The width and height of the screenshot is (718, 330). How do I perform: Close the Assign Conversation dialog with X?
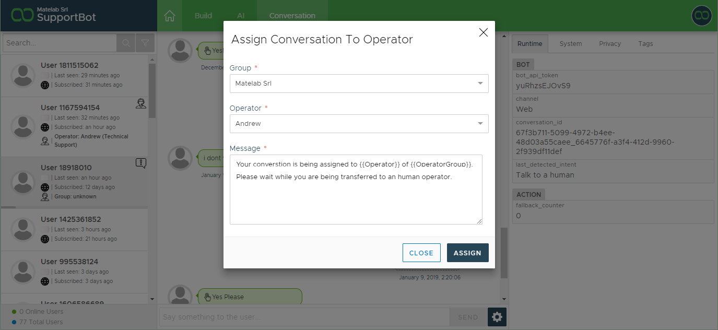[483, 32]
